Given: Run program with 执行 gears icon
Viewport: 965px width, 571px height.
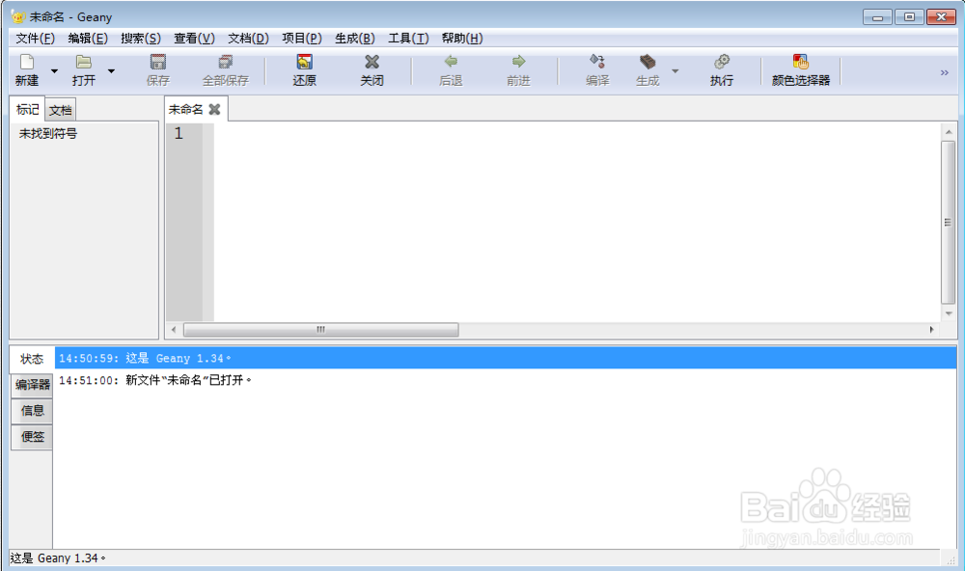Looking at the screenshot, I should click(721, 62).
